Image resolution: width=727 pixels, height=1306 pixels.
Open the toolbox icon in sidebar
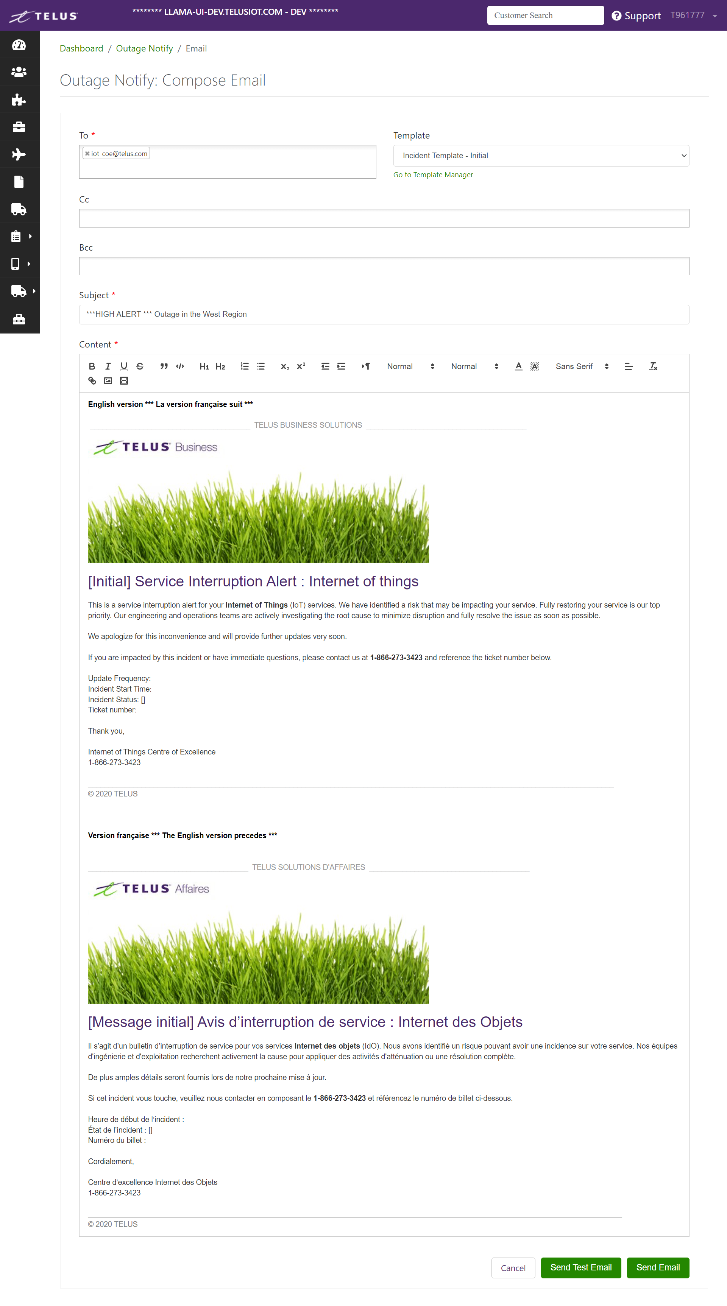[19, 319]
